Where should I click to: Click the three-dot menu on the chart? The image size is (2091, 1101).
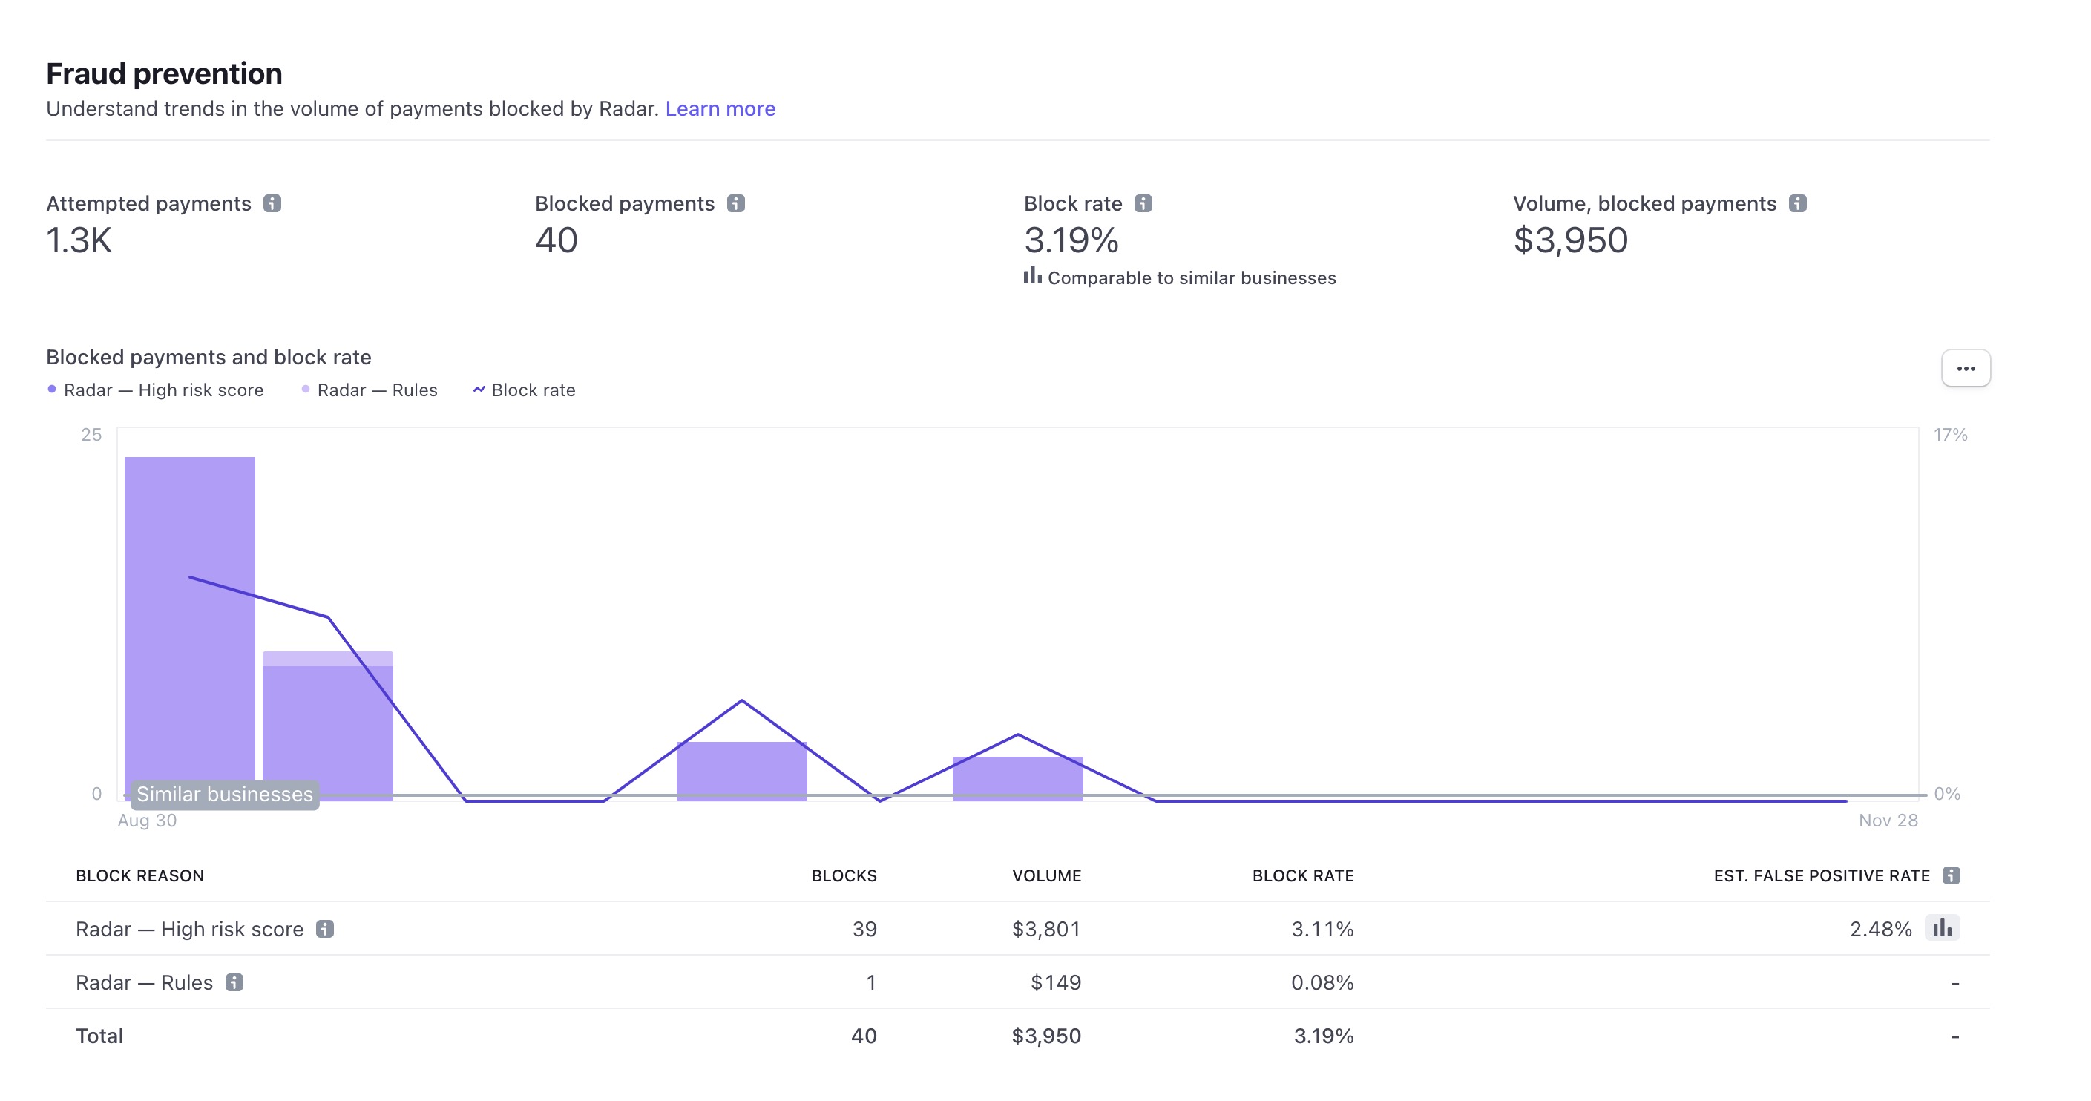[1965, 368]
